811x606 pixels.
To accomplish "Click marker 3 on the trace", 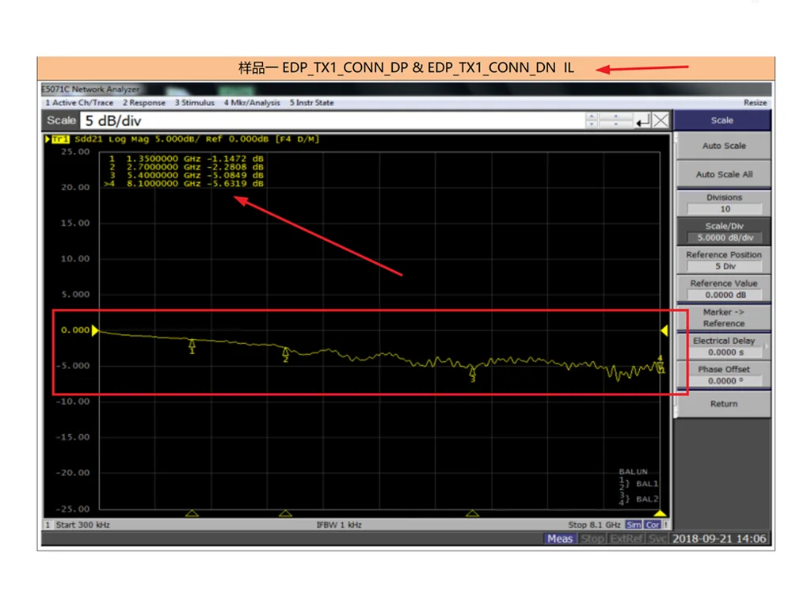I will click(x=472, y=374).
